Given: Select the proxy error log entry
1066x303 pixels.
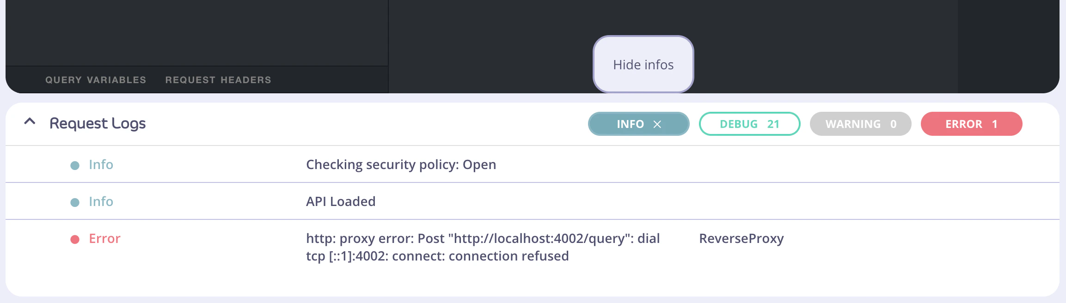Looking at the screenshot, I should point(484,247).
